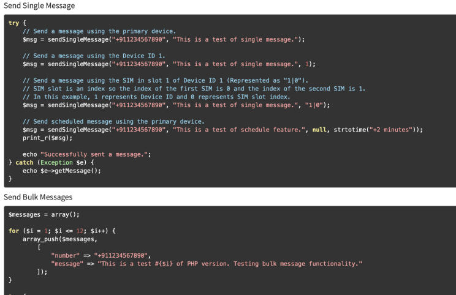The image size is (456, 295).
Task: Click the catch keyword
Action: tap(25, 163)
